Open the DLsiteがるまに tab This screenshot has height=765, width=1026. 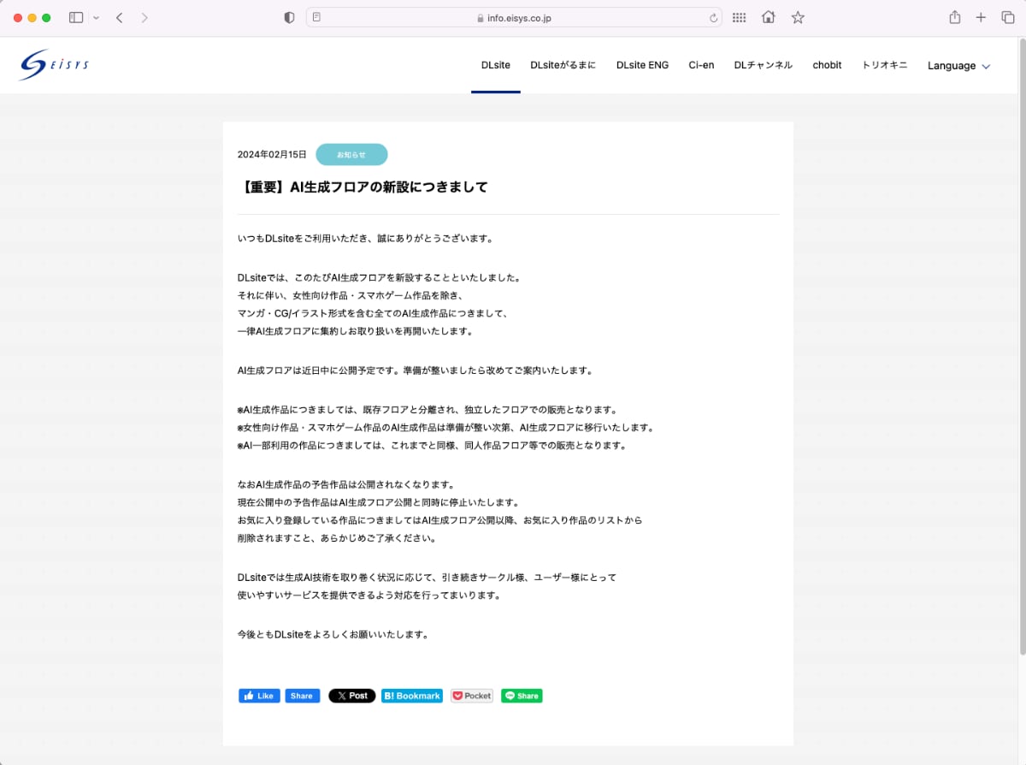563,65
